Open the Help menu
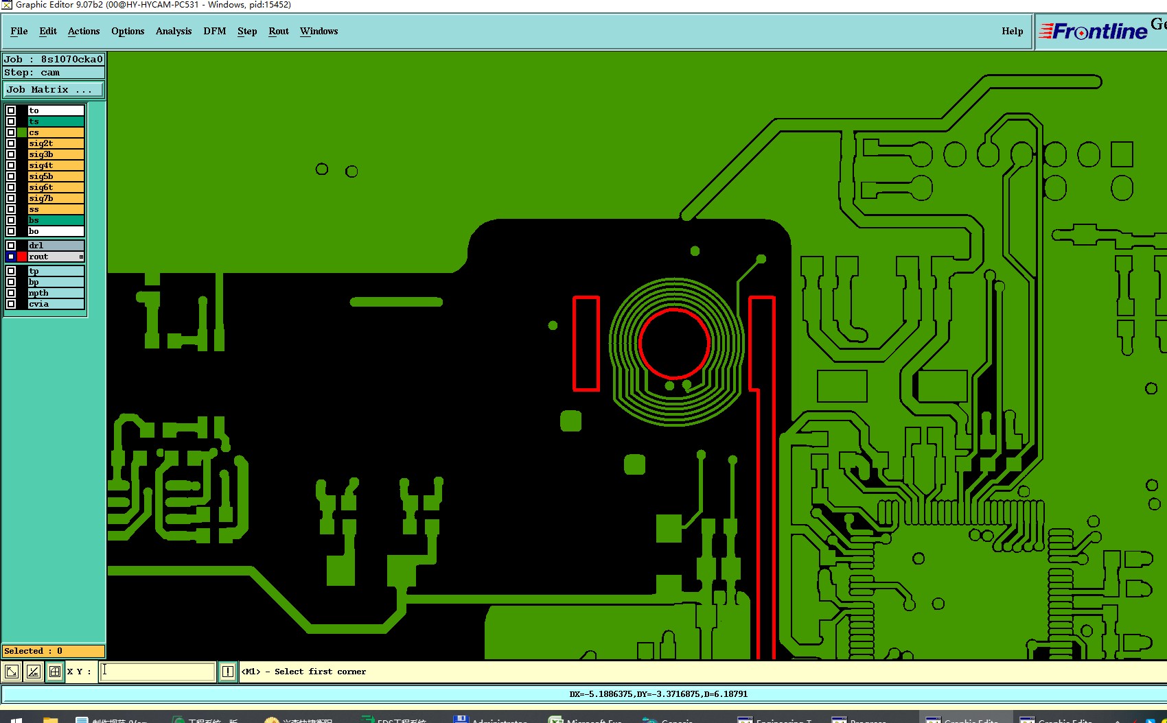The width and height of the screenshot is (1167, 723). (x=1012, y=31)
